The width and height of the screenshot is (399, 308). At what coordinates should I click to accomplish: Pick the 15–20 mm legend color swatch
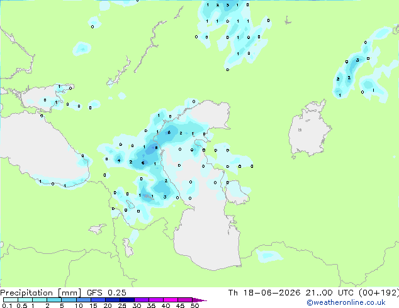tap(98, 300)
